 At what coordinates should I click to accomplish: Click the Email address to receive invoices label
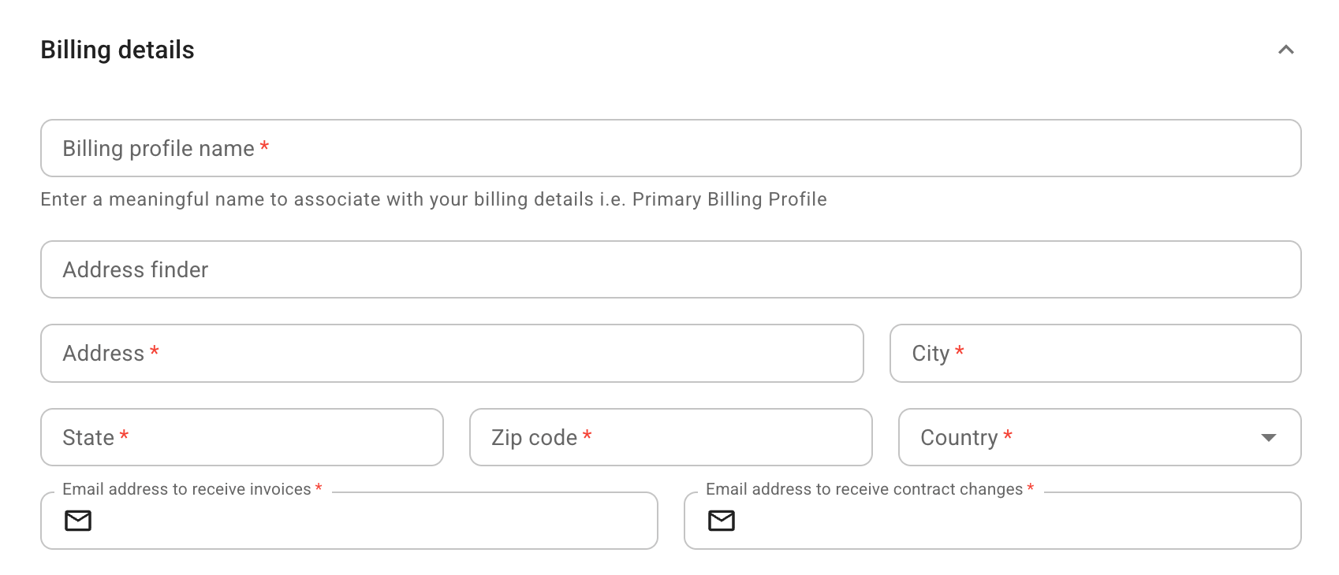(x=188, y=488)
